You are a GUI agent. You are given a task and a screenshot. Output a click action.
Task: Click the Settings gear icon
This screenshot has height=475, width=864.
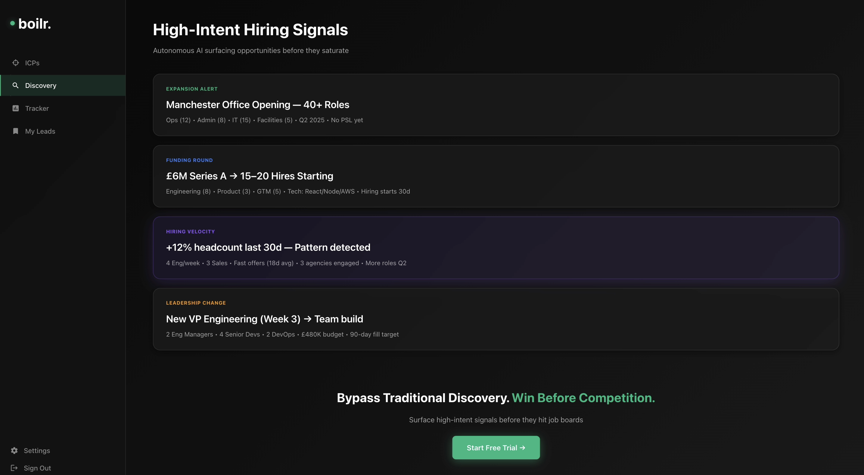pyautogui.click(x=14, y=451)
